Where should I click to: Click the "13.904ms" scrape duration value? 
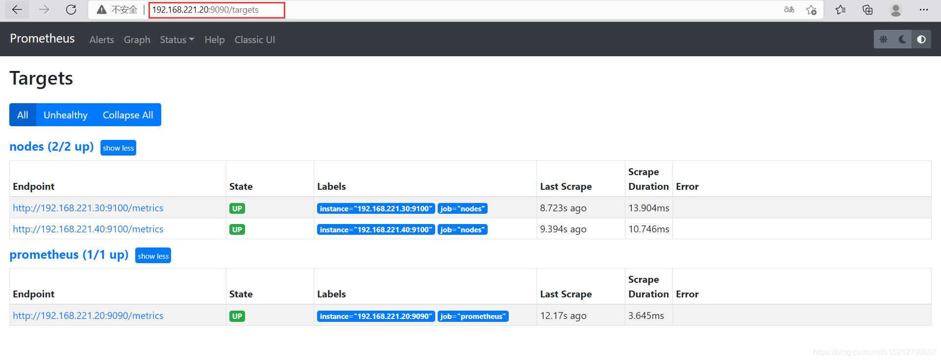(648, 208)
